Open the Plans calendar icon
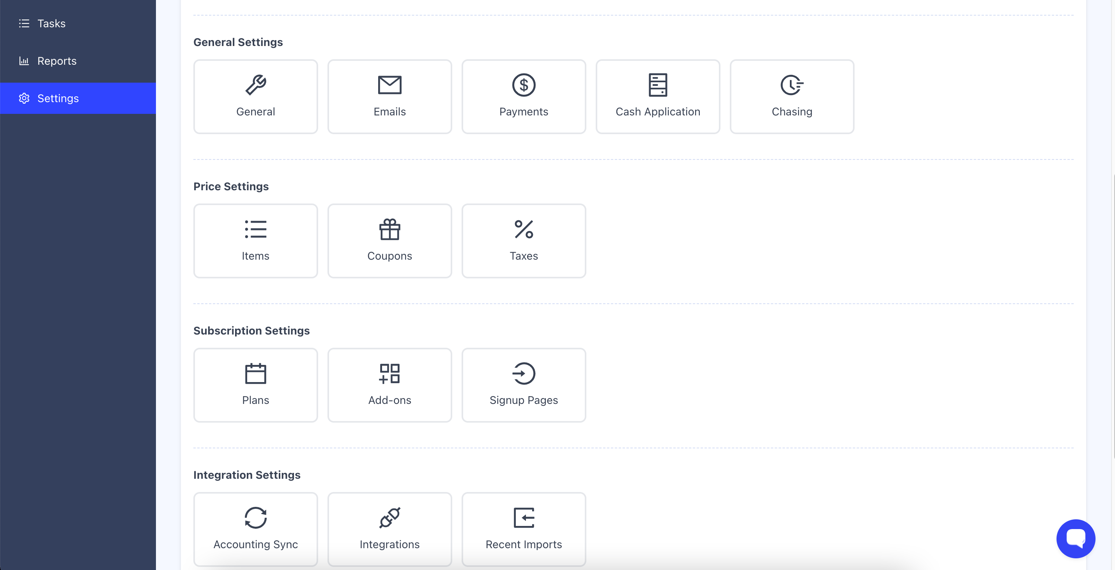 click(x=255, y=374)
